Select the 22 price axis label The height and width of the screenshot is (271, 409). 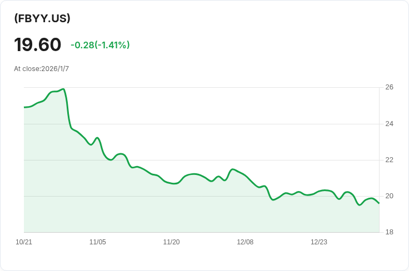coord(389,160)
